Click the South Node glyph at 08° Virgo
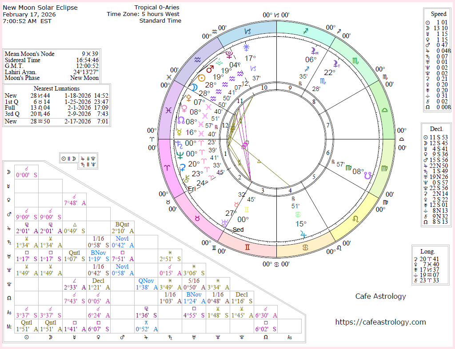This screenshot has height=349, width=455. pyautogui.click(x=367, y=176)
